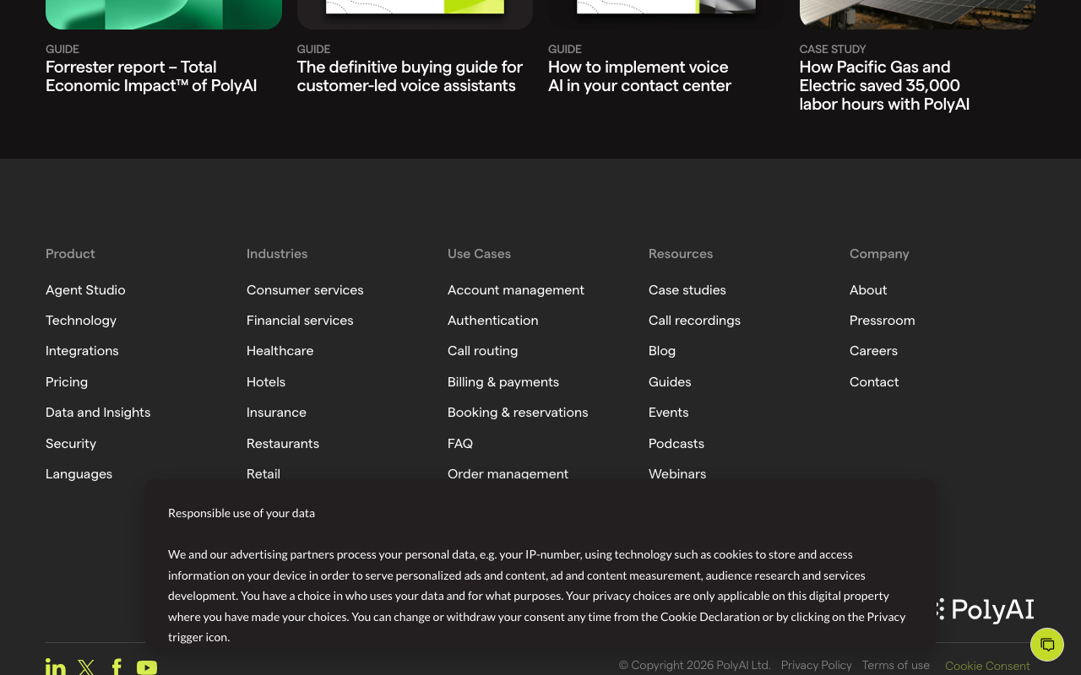
Task: Open PolyAI's X (Twitter) icon
Action: pos(86,667)
